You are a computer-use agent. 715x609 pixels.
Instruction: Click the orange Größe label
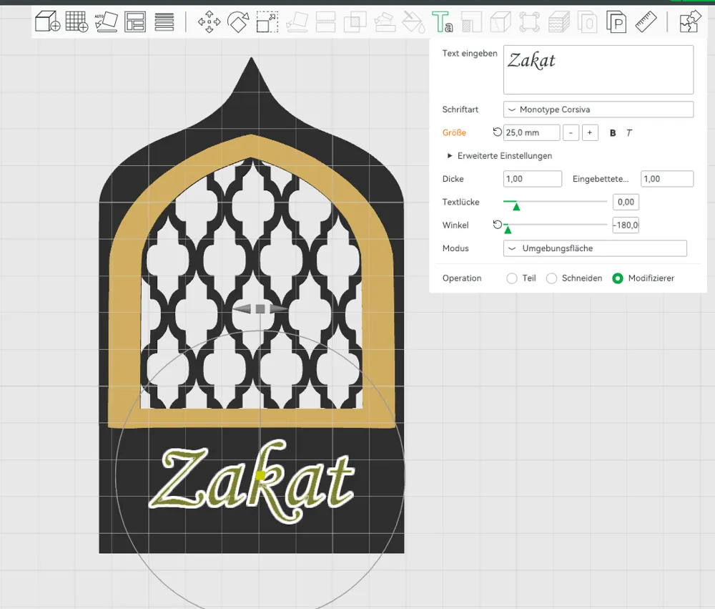(454, 133)
